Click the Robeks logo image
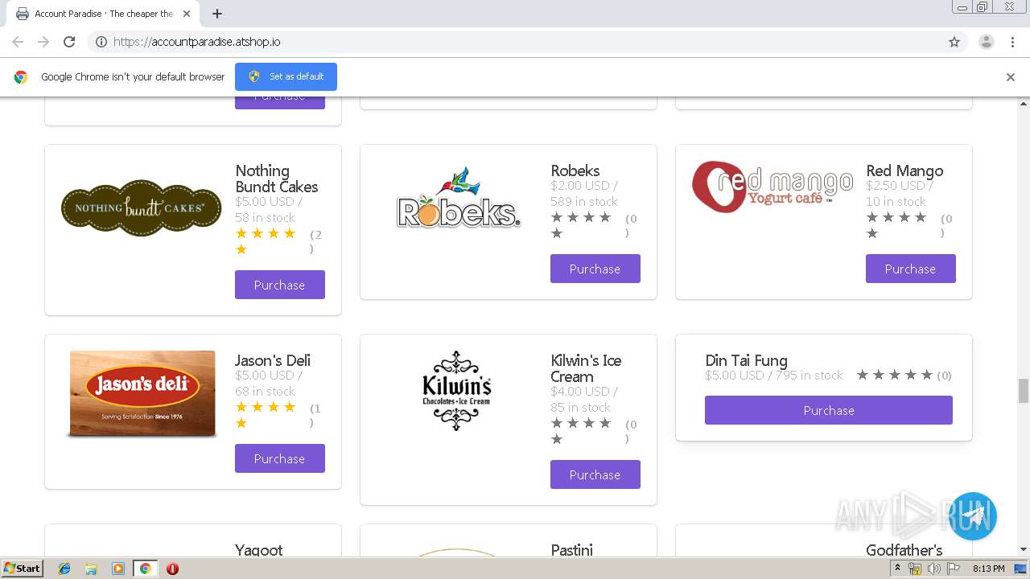This screenshot has height=579, width=1030. click(457, 198)
